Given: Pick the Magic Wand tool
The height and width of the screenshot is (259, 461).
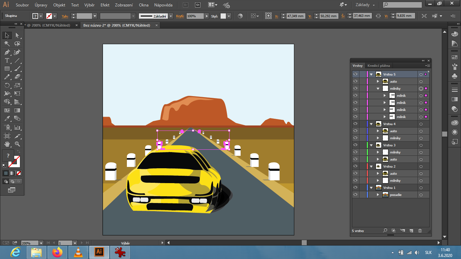Looking at the screenshot, I should (x=7, y=44).
